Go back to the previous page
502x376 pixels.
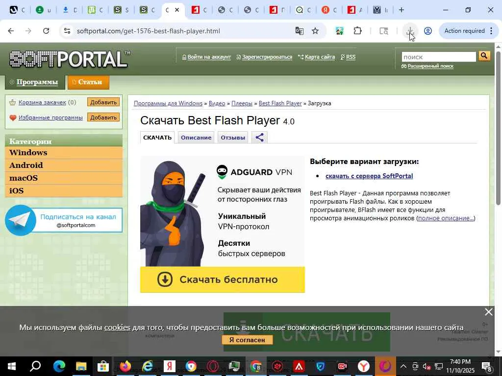pyautogui.click(x=11, y=31)
